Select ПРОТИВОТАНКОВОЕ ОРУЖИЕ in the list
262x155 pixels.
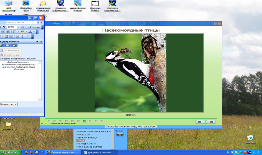click(x=93, y=131)
